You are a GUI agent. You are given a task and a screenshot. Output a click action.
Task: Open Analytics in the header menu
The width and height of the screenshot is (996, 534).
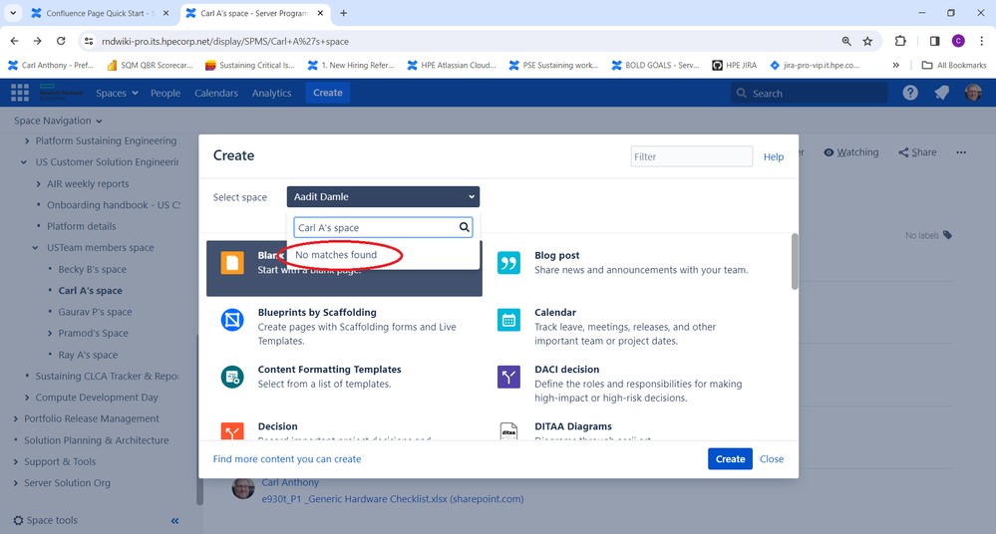click(271, 93)
